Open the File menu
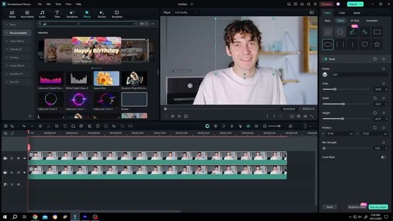393x221 pixels. 39,4
